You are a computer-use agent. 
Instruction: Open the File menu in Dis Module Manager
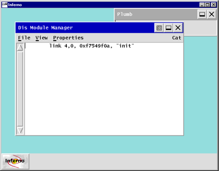(x=24, y=38)
